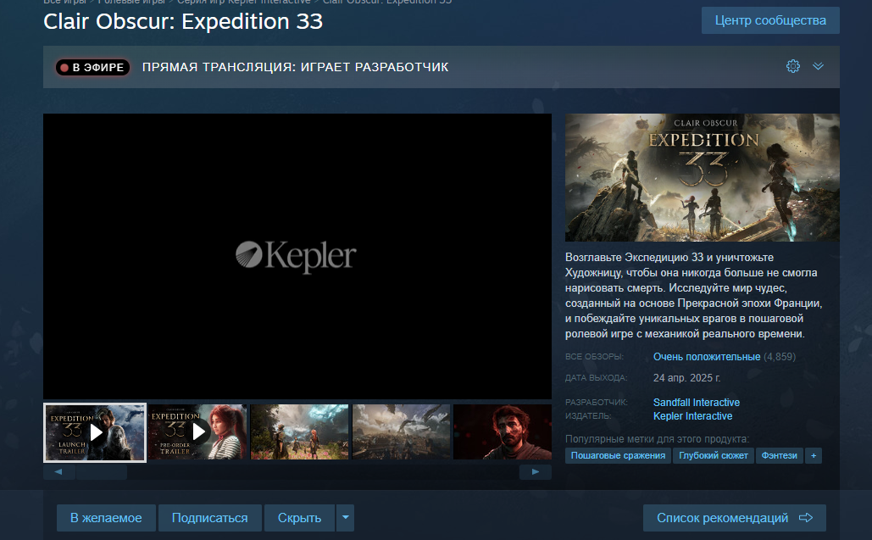
Task: Collapse the live broadcast panel chevron
Action: coord(818,66)
